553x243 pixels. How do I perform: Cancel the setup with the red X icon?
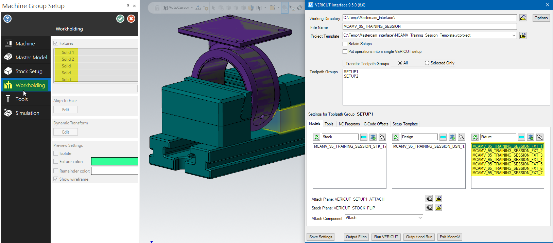point(131,19)
